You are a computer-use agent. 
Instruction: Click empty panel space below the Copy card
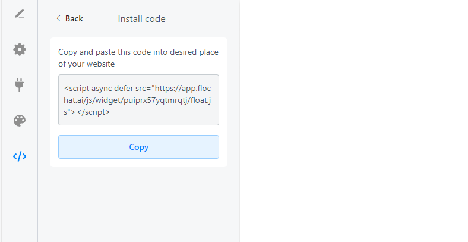click(138, 205)
